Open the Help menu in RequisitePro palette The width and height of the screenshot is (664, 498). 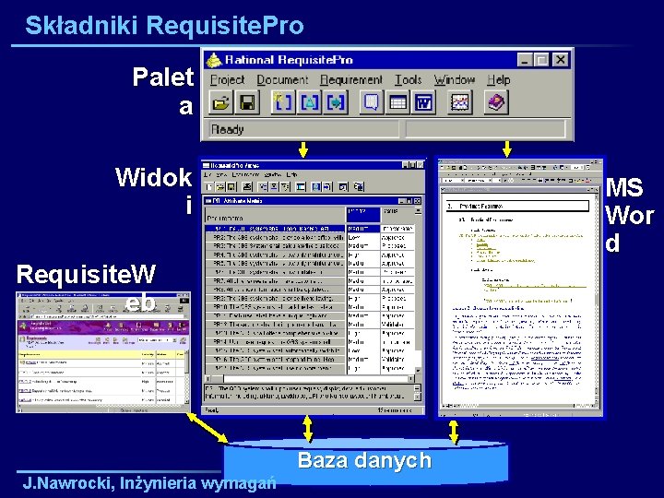click(498, 79)
